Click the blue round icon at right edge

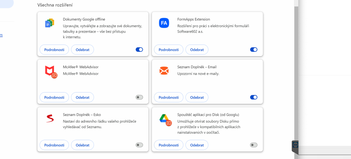(295, 145)
